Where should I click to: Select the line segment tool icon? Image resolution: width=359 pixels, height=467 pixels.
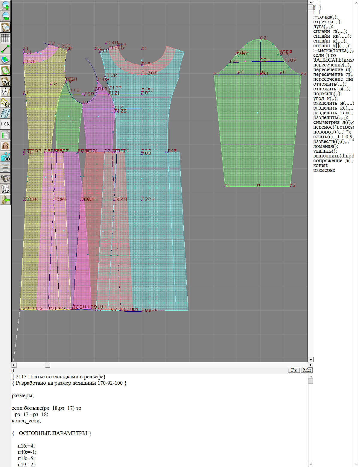pyautogui.click(x=5, y=49)
